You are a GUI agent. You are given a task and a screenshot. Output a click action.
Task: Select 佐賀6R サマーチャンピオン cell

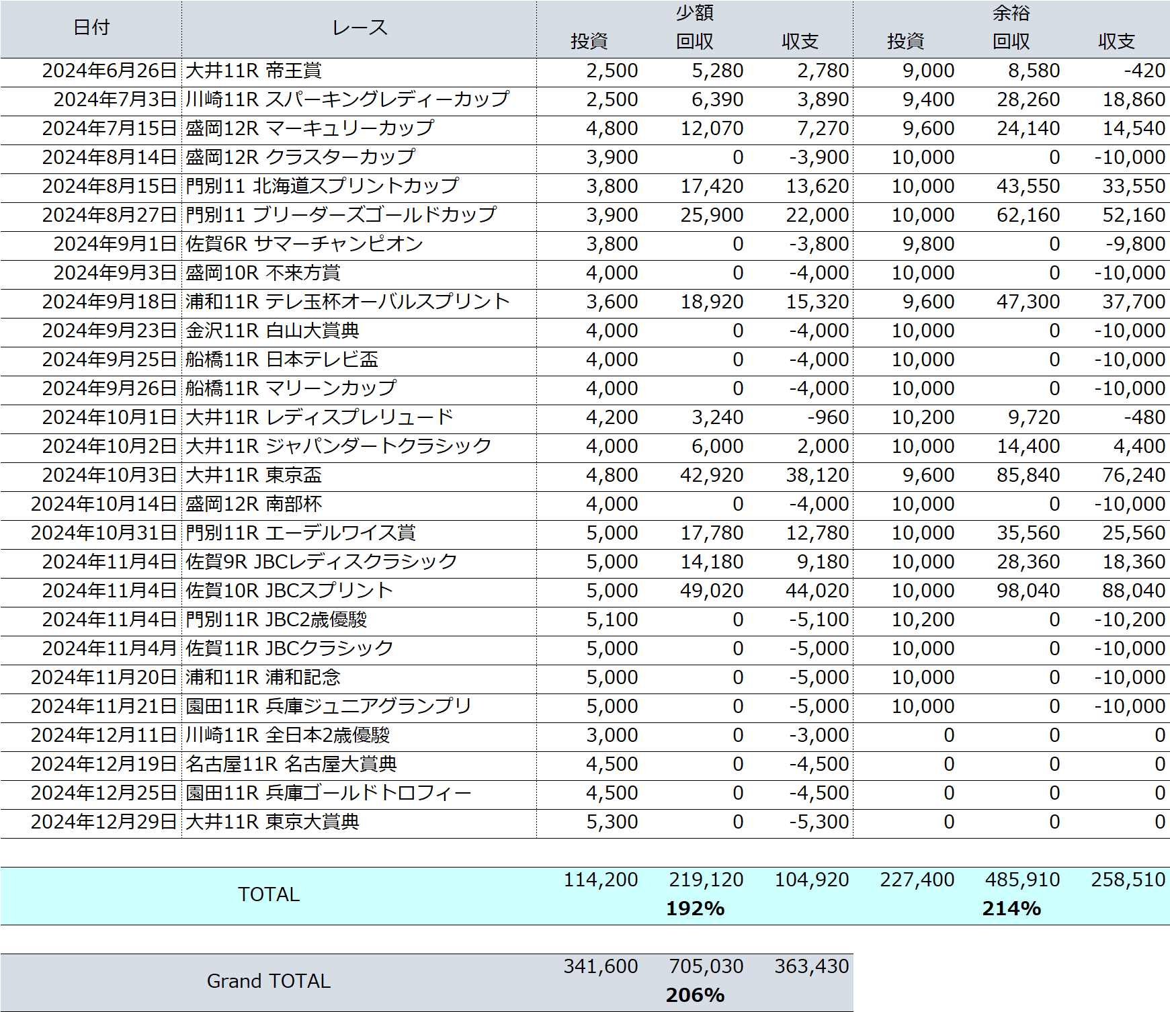click(x=304, y=244)
